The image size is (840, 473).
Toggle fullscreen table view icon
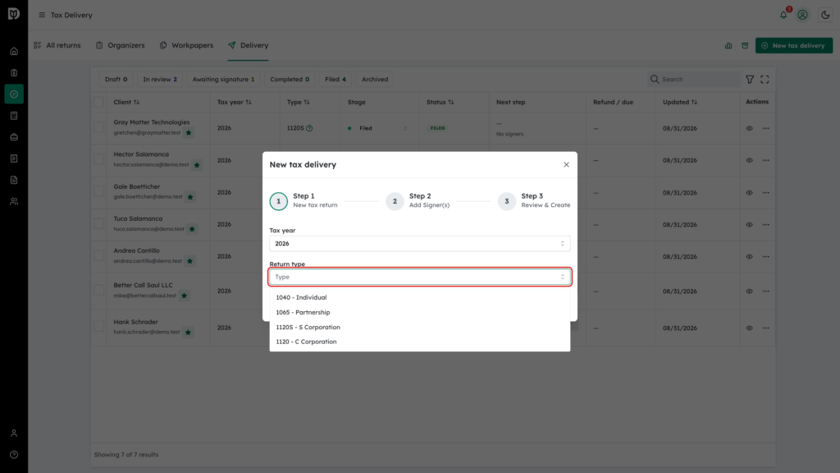(x=765, y=80)
